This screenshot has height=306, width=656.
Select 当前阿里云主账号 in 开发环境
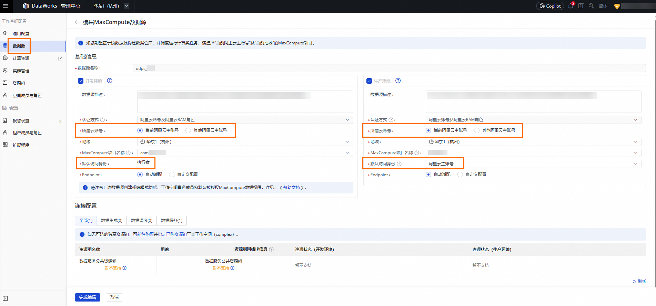pyautogui.click(x=140, y=130)
